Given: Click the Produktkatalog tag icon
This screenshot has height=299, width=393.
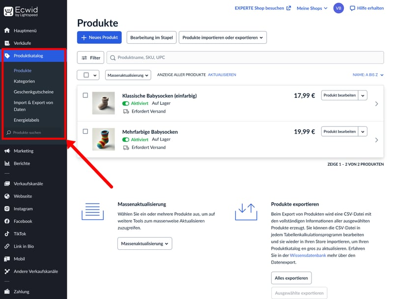Looking at the screenshot, I should (x=7, y=56).
